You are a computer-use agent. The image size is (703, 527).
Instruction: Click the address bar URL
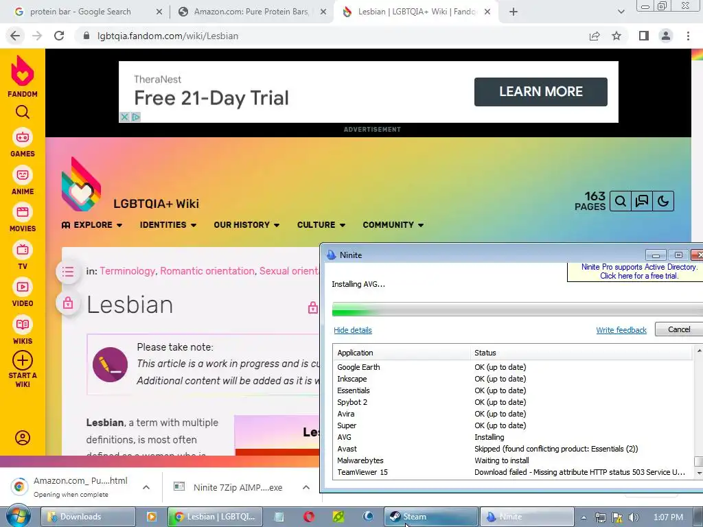(168, 36)
